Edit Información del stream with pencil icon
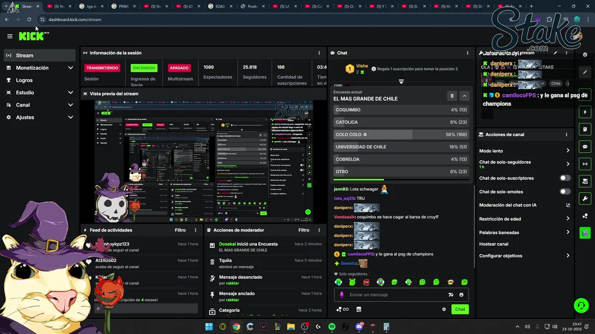The width and height of the screenshot is (595, 334). click(555, 53)
